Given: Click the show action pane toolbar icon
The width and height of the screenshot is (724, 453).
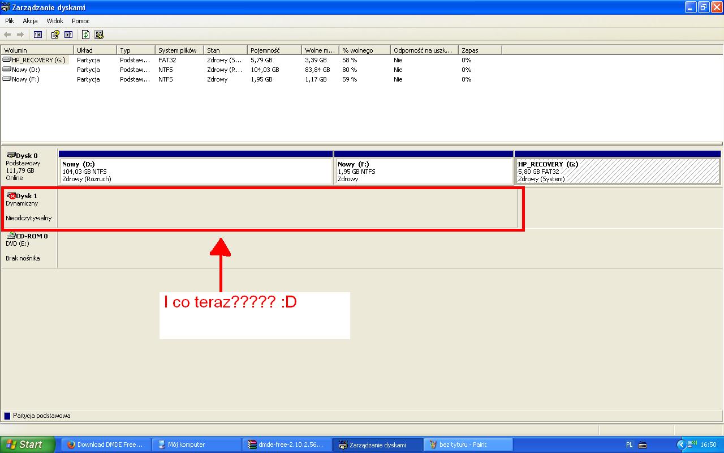Looking at the screenshot, I should point(68,35).
